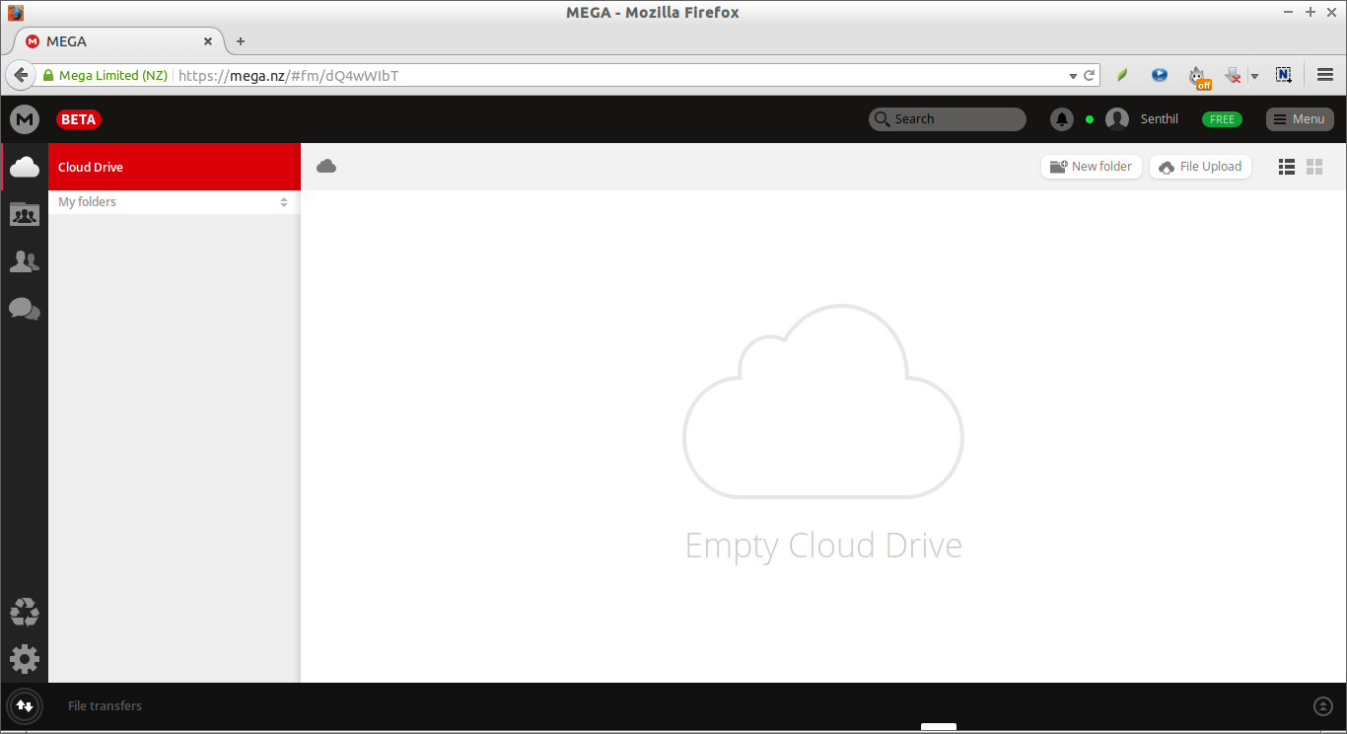Image resolution: width=1347 pixels, height=734 pixels.
Task: Open the Contacts sidebar icon
Action: pos(25,261)
